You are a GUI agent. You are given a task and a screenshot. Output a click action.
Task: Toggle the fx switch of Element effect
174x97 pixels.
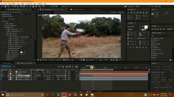[x=3, y=14]
